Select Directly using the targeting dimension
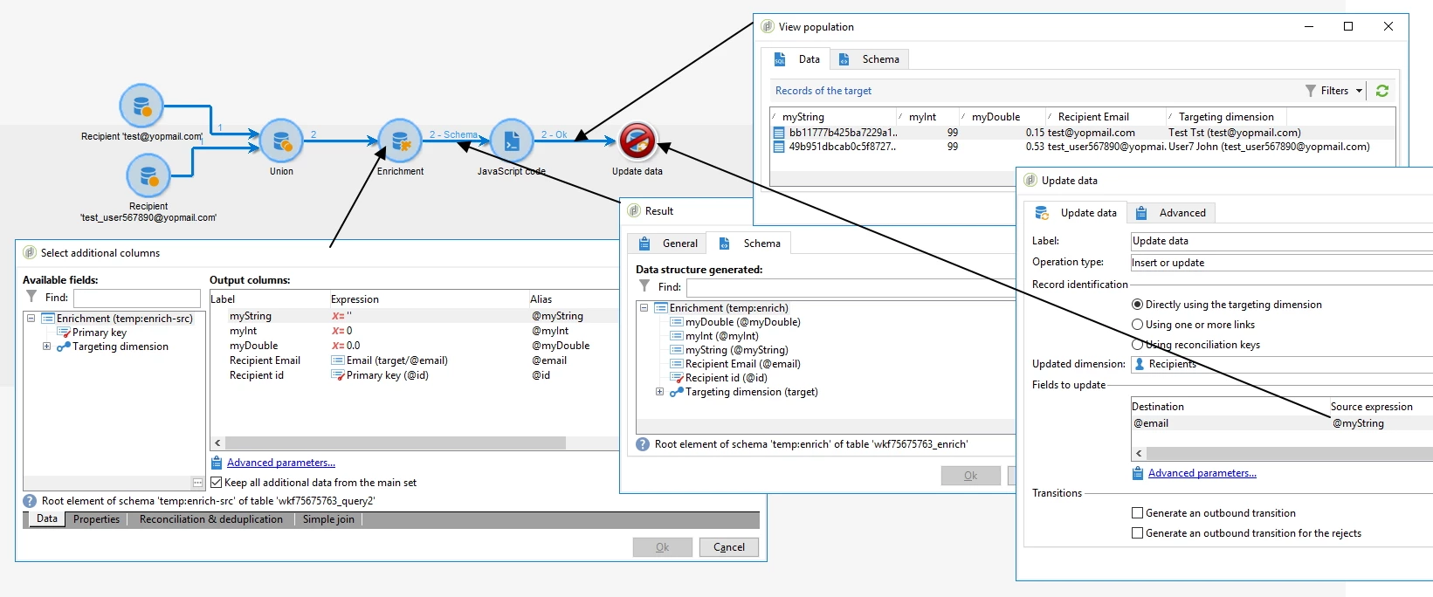 1137,305
